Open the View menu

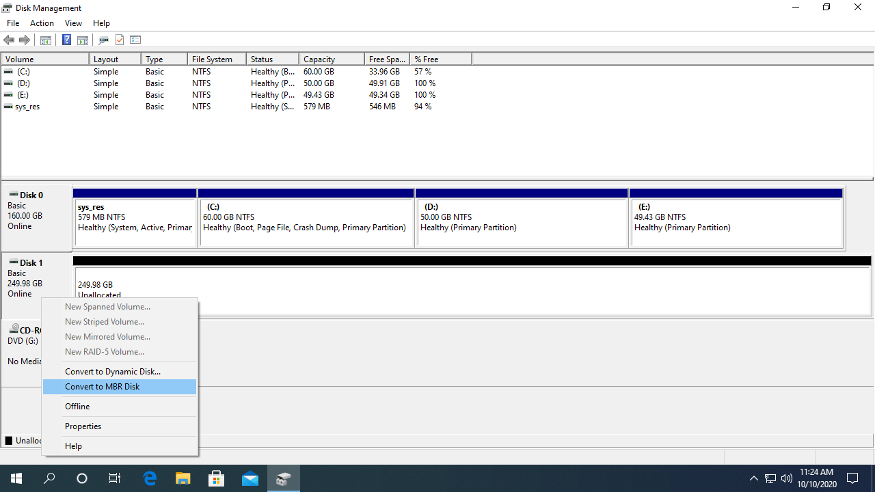73,23
